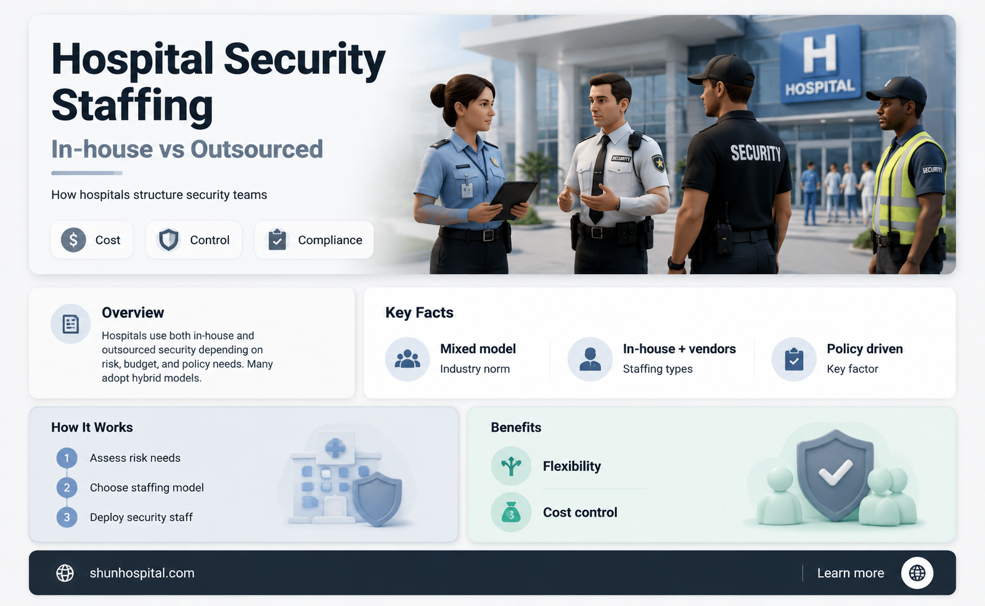Click the Staffing types caption
Image resolution: width=985 pixels, height=606 pixels.
pyautogui.click(x=658, y=369)
